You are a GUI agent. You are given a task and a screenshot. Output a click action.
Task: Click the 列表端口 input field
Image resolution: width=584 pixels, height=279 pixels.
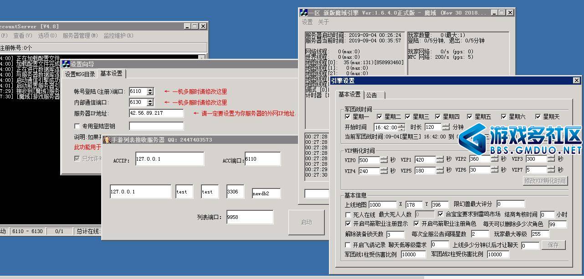[x=250, y=217]
